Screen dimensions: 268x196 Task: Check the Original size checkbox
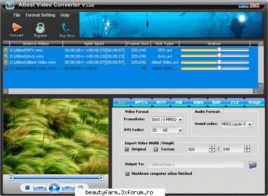[x=126, y=149]
